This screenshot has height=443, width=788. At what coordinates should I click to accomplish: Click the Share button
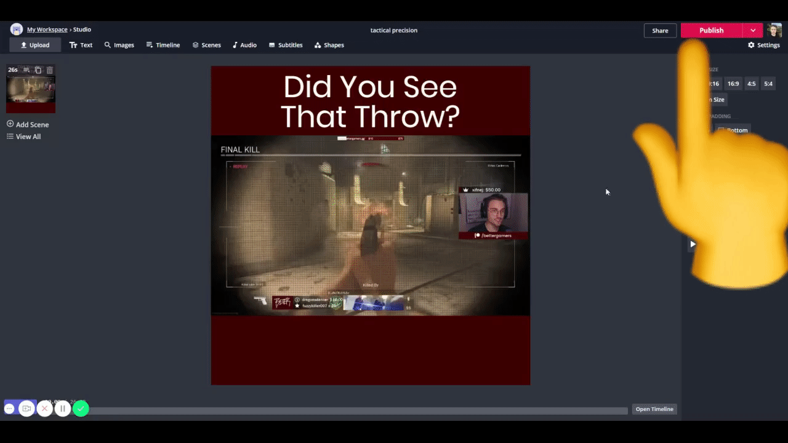(x=660, y=31)
